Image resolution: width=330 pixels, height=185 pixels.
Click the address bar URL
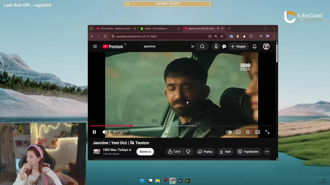pos(137,36)
